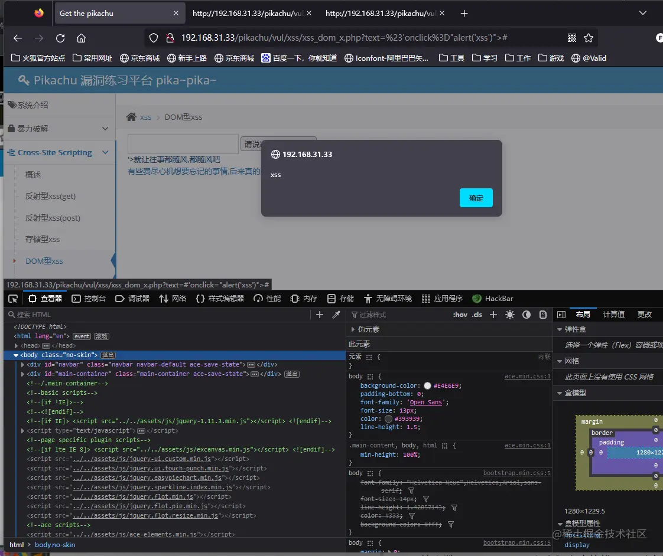Toggle print media simulation icon

tap(543, 315)
